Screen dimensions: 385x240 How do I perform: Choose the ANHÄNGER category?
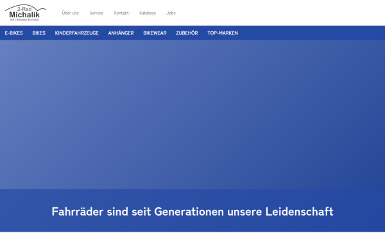pyautogui.click(x=121, y=33)
